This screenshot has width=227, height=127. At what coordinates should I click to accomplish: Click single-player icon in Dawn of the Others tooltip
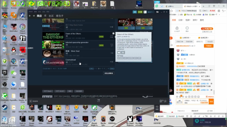pyautogui.click(x=123, y=52)
